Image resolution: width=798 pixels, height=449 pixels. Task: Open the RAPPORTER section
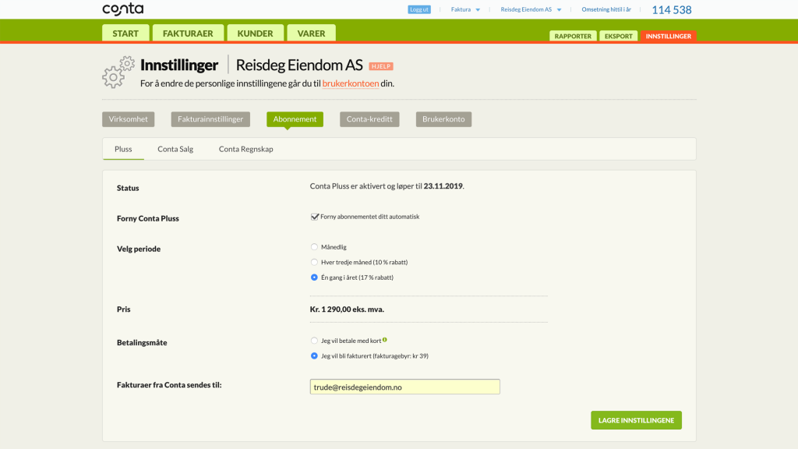point(573,36)
